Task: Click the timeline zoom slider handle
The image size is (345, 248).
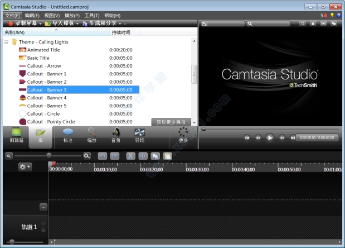Action: point(49,156)
